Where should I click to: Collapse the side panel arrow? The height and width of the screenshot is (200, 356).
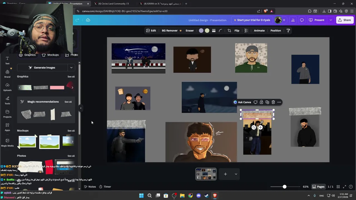point(81,108)
